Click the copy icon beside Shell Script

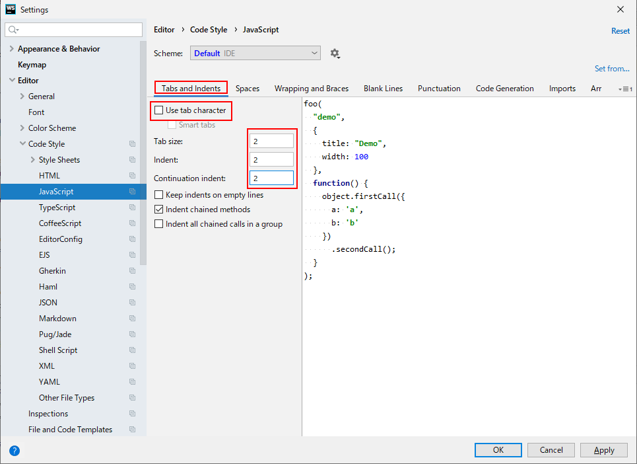pyautogui.click(x=133, y=350)
